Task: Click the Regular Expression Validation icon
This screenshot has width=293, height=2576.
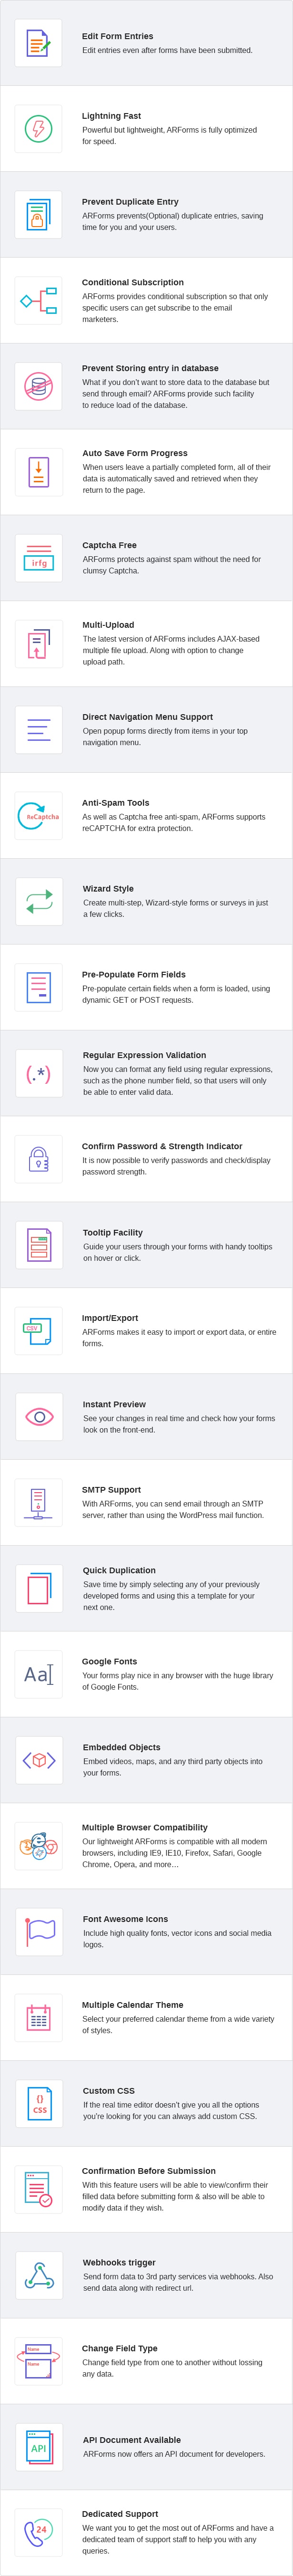Action: (38, 1074)
